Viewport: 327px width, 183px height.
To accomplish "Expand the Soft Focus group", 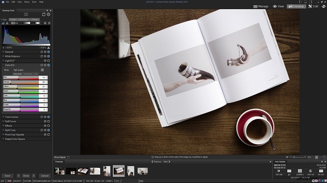I will pos(3,121).
